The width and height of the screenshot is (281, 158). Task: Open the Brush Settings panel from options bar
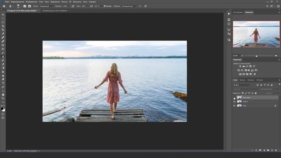click(25, 6)
